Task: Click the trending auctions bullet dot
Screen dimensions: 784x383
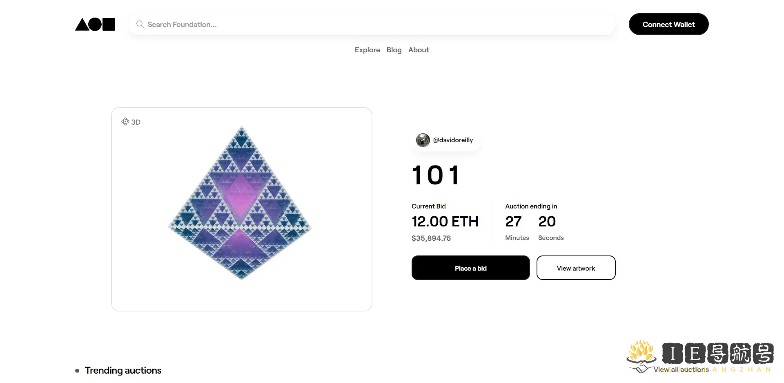Action: tap(77, 371)
